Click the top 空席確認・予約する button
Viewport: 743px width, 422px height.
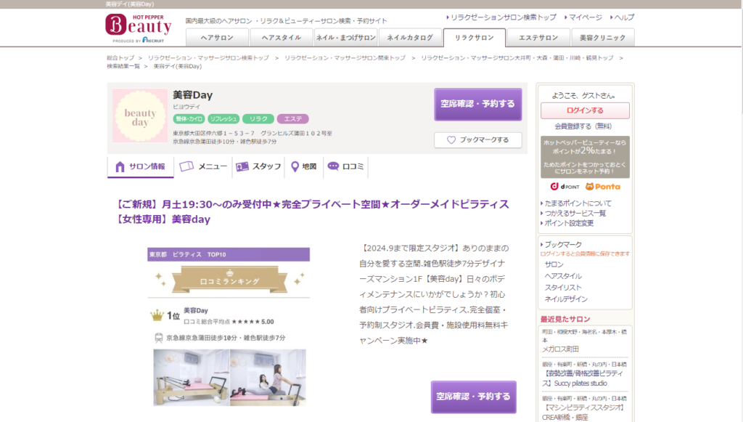[x=477, y=104]
